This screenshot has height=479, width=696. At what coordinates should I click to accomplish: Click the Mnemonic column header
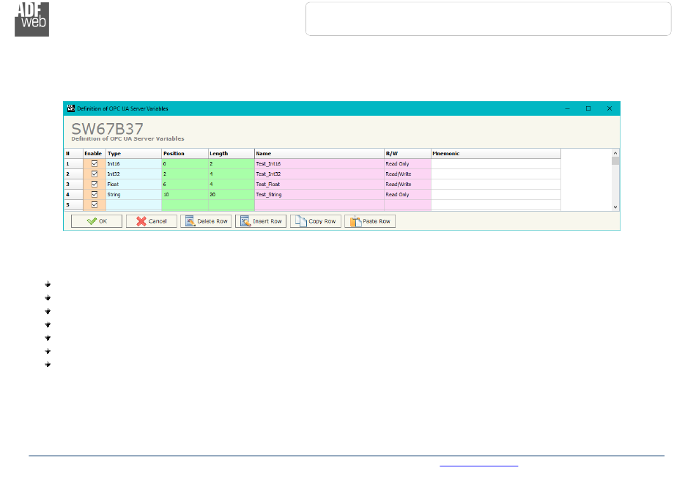point(495,153)
